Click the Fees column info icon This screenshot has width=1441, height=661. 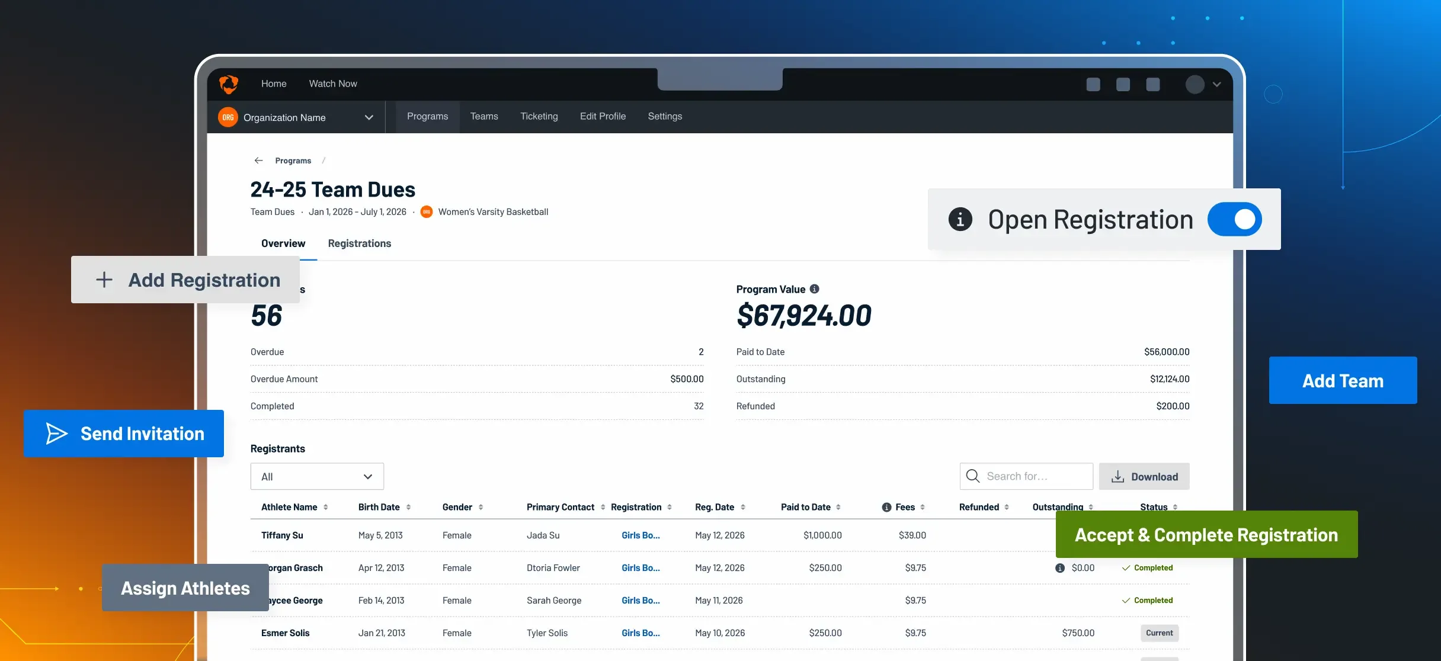point(886,508)
